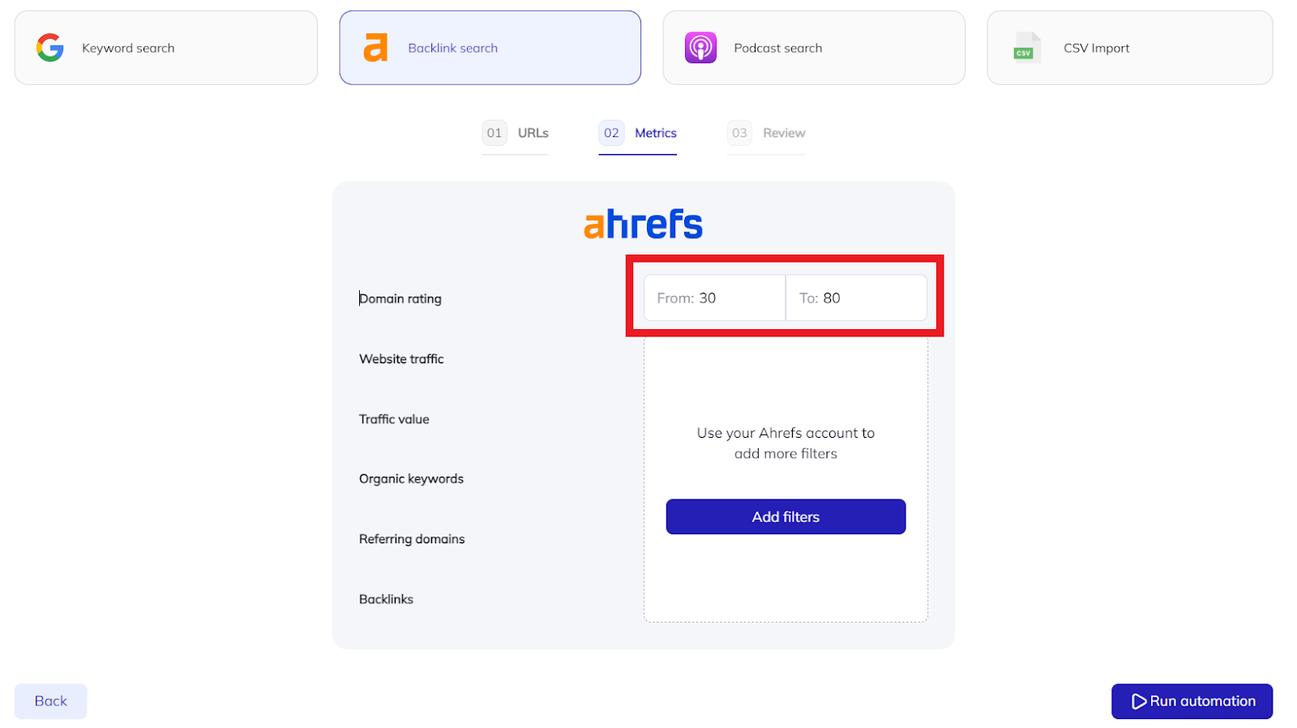The height and width of the screenshot is (728, 1297).
Task: Click the Back button
Action: [x=50, y=701]
